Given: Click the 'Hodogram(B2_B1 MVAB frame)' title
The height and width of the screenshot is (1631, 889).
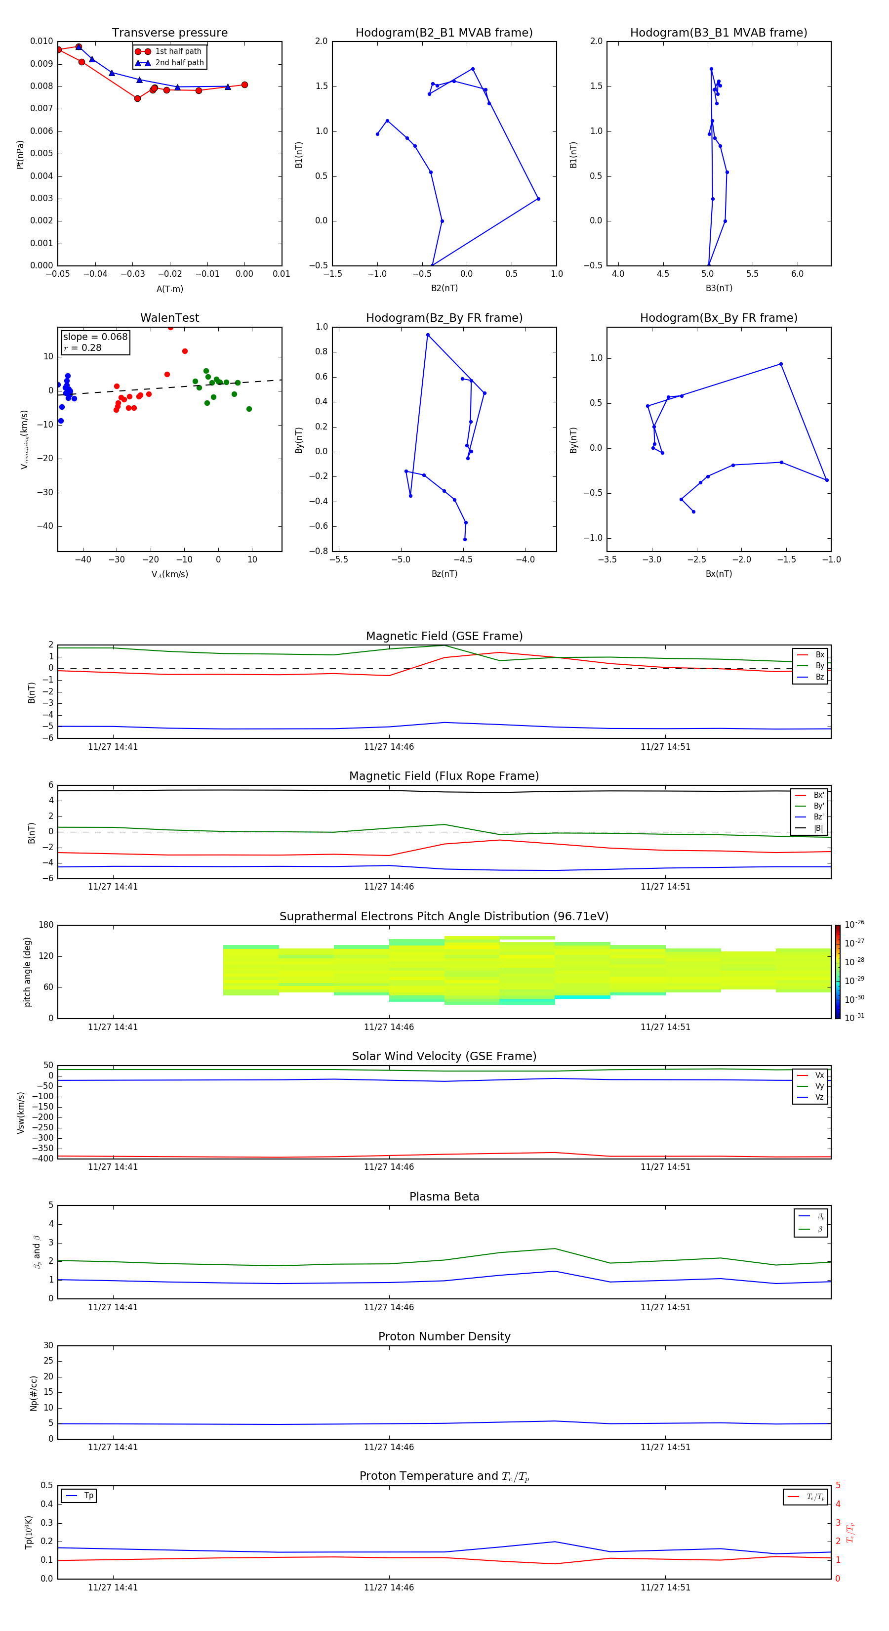Looking at the screenshot, I should point(444,33).
